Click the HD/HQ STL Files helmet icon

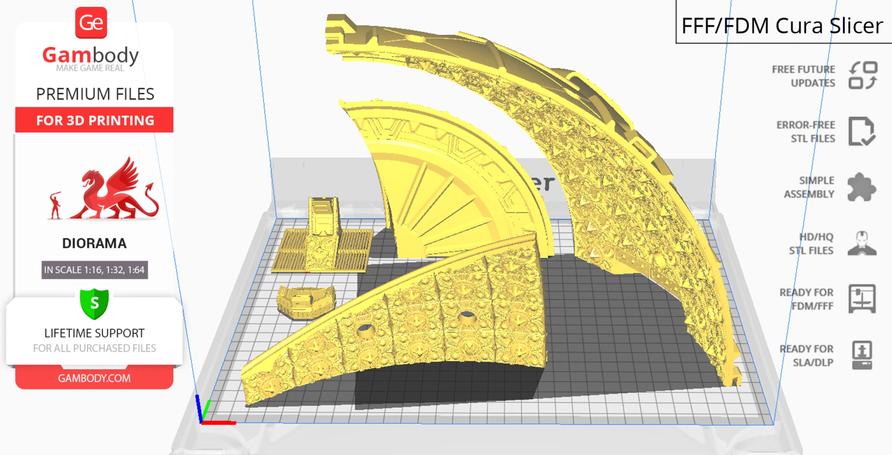coord(862,243)
